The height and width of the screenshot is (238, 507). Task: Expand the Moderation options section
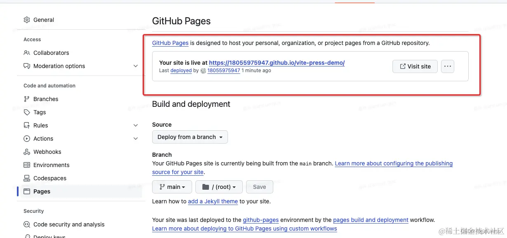point(136,66)
